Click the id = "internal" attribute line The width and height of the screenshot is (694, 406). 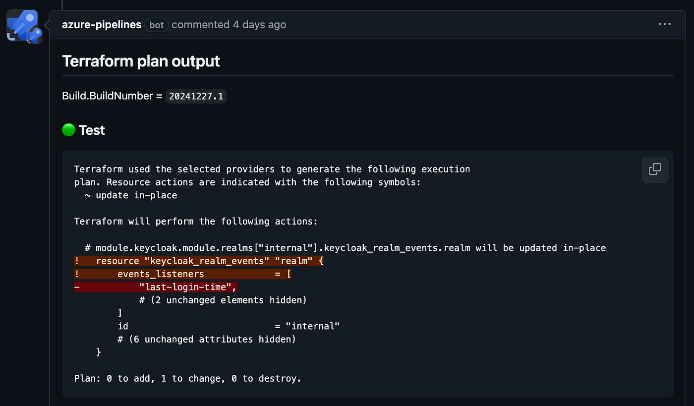click(229, 326)
